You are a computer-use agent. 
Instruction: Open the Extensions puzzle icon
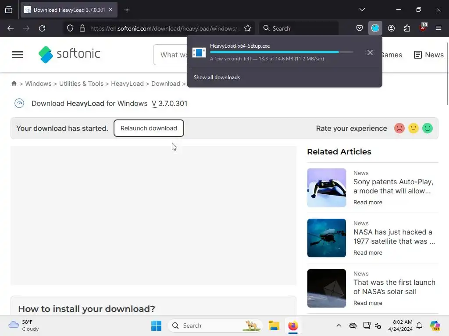point(407,28)
